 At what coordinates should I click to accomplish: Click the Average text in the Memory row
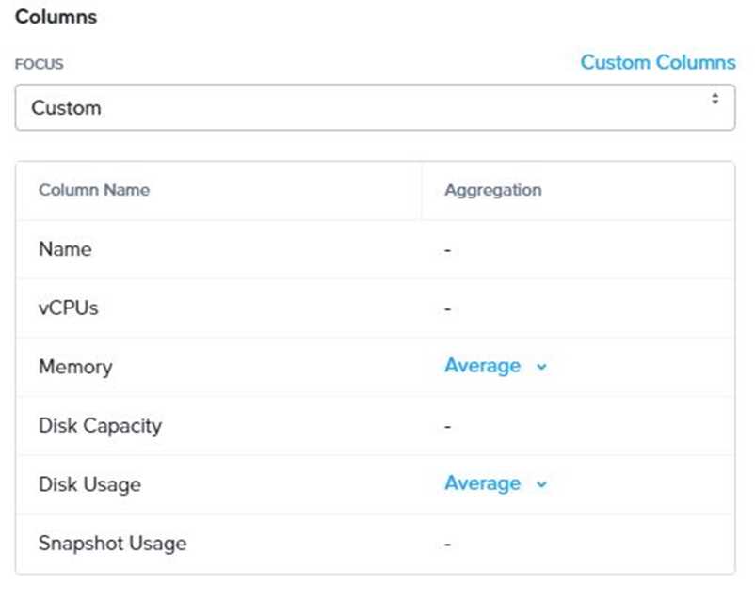coord(482,367)
